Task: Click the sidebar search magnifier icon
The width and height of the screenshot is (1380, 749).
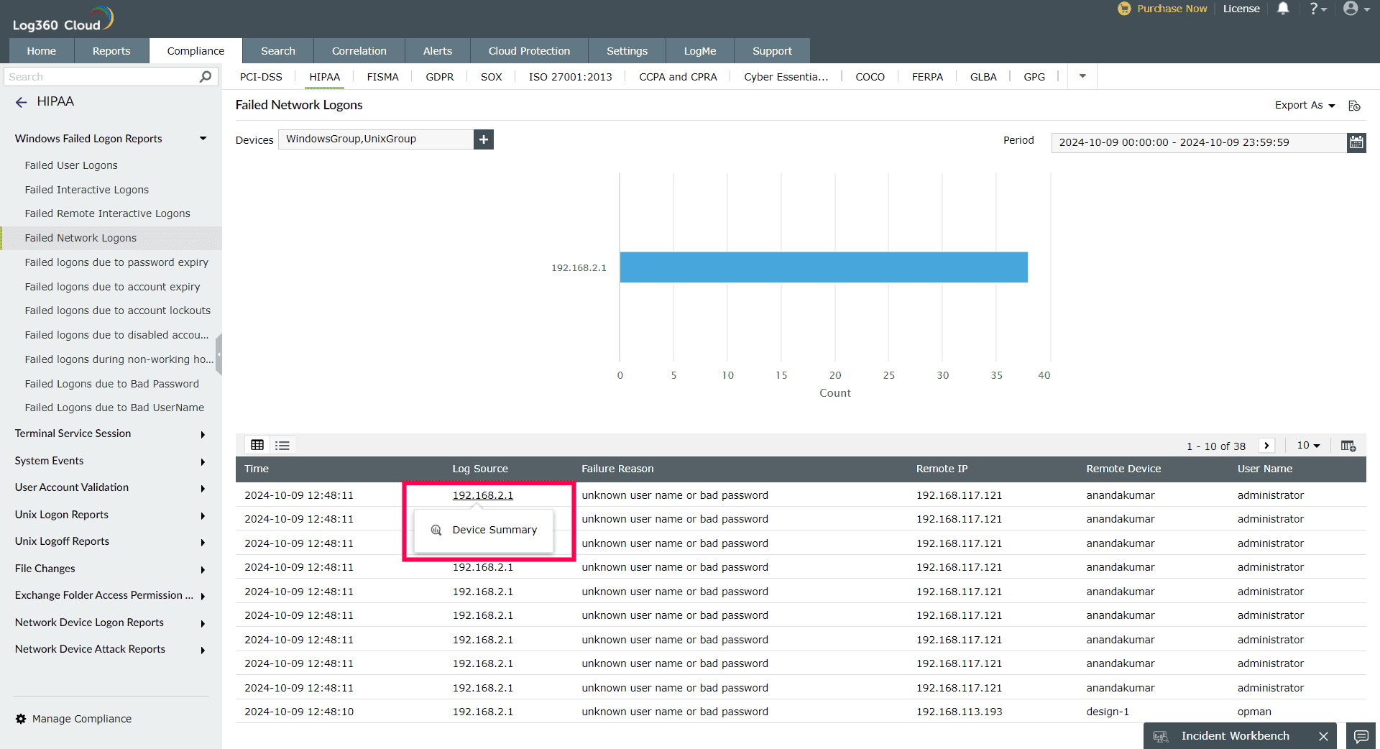Action: coord(206,76)
